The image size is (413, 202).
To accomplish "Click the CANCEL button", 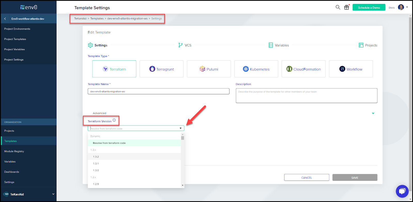I will pos(307,178).
